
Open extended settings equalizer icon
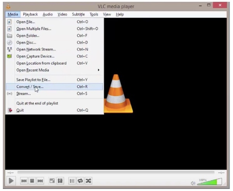coord(60,181)
